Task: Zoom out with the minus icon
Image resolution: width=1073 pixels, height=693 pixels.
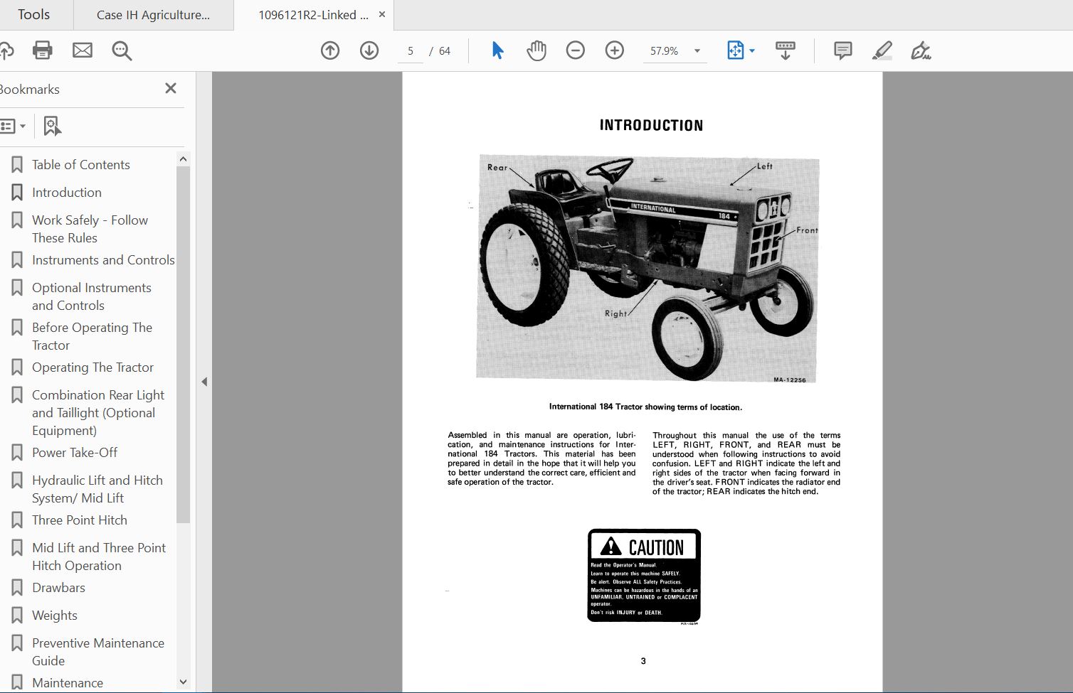Action: (x=576, y=50)
